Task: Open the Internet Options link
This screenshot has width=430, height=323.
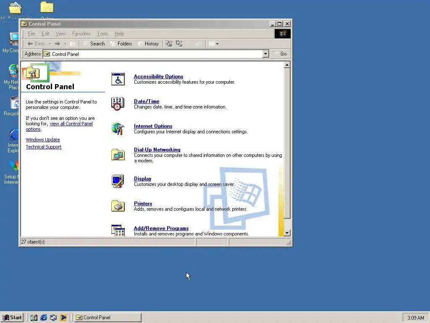Action: click(x=153, y=126)
